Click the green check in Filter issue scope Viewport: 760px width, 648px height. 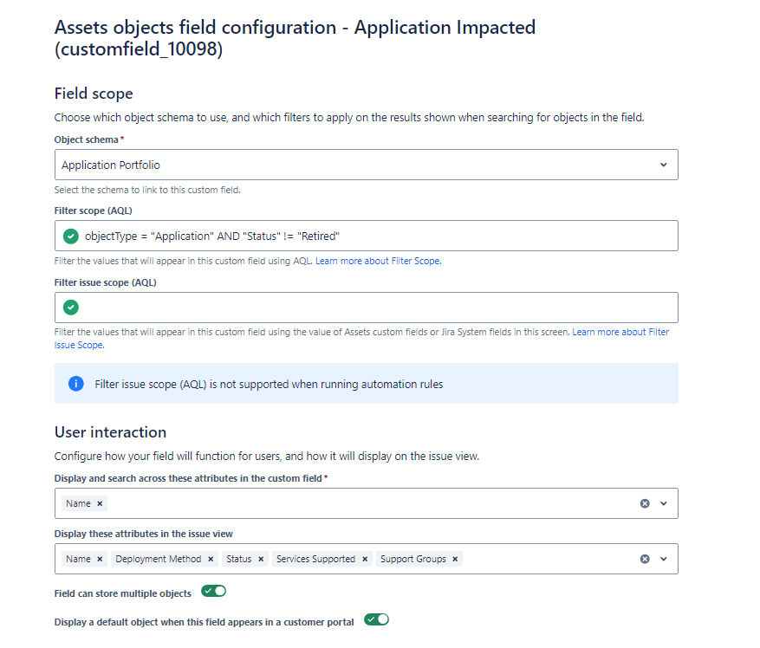(71, 308)
